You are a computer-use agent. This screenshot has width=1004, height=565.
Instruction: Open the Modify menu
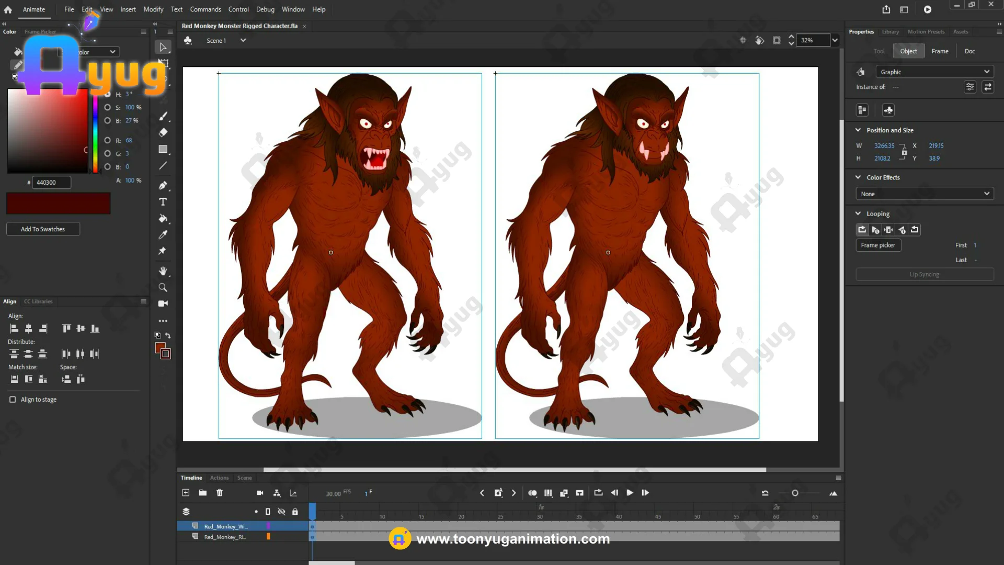click(x=153, y=9)
